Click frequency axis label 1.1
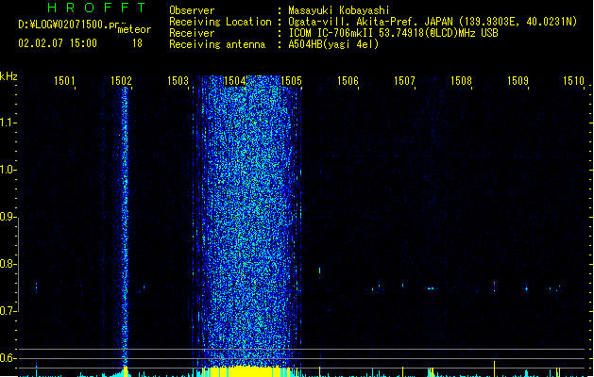 (8, 123)
